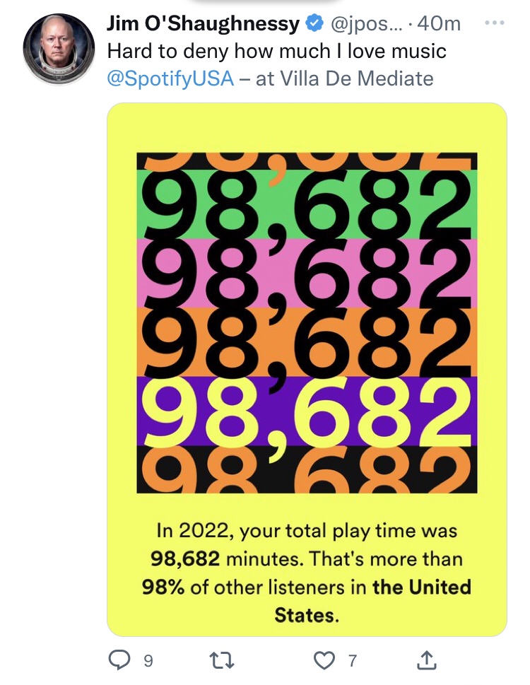Click the Jim O'Shaughnessy display name
The width and height of the screenshot is (530, 685).
(203, 24)
